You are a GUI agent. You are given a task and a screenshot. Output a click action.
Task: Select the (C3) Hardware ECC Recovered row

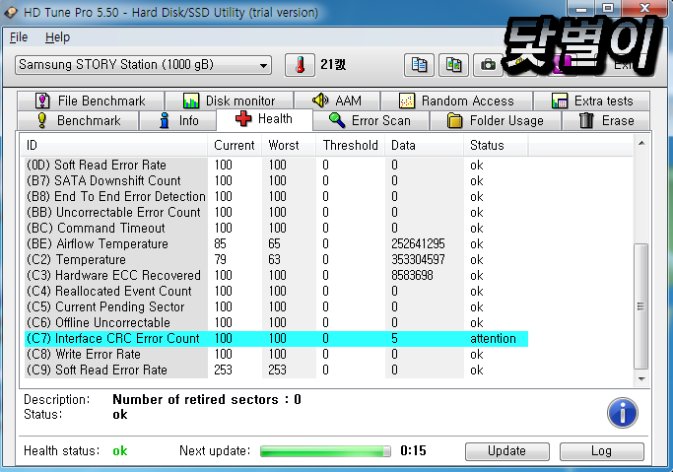pyautogui.click(x=277, y=276)
